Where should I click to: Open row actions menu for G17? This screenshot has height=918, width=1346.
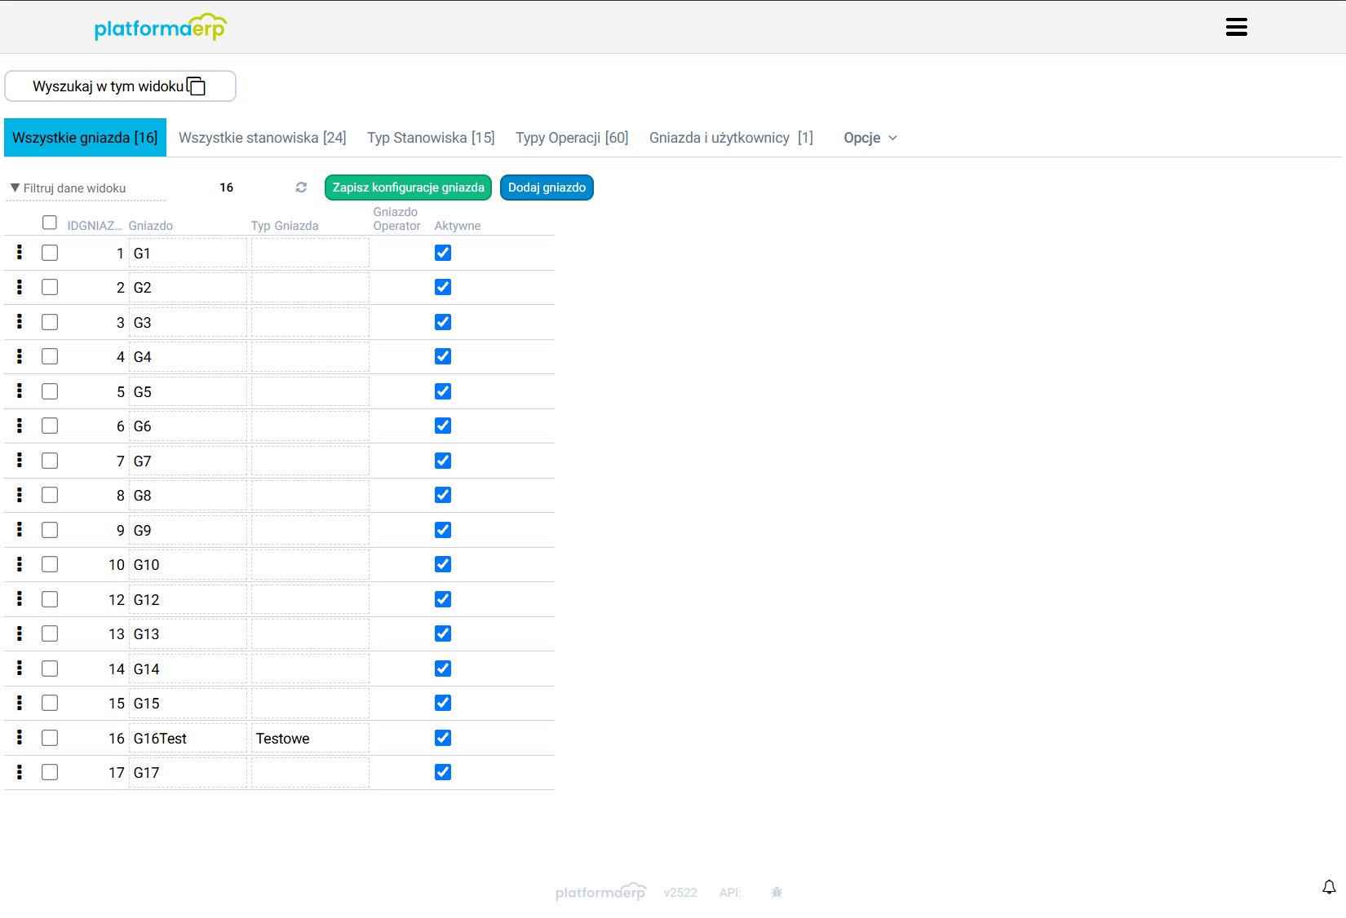click(x=20, y=772)
